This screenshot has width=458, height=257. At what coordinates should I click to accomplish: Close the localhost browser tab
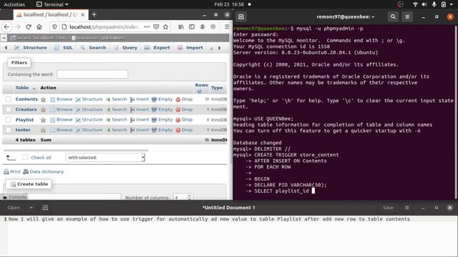point(83,14)
